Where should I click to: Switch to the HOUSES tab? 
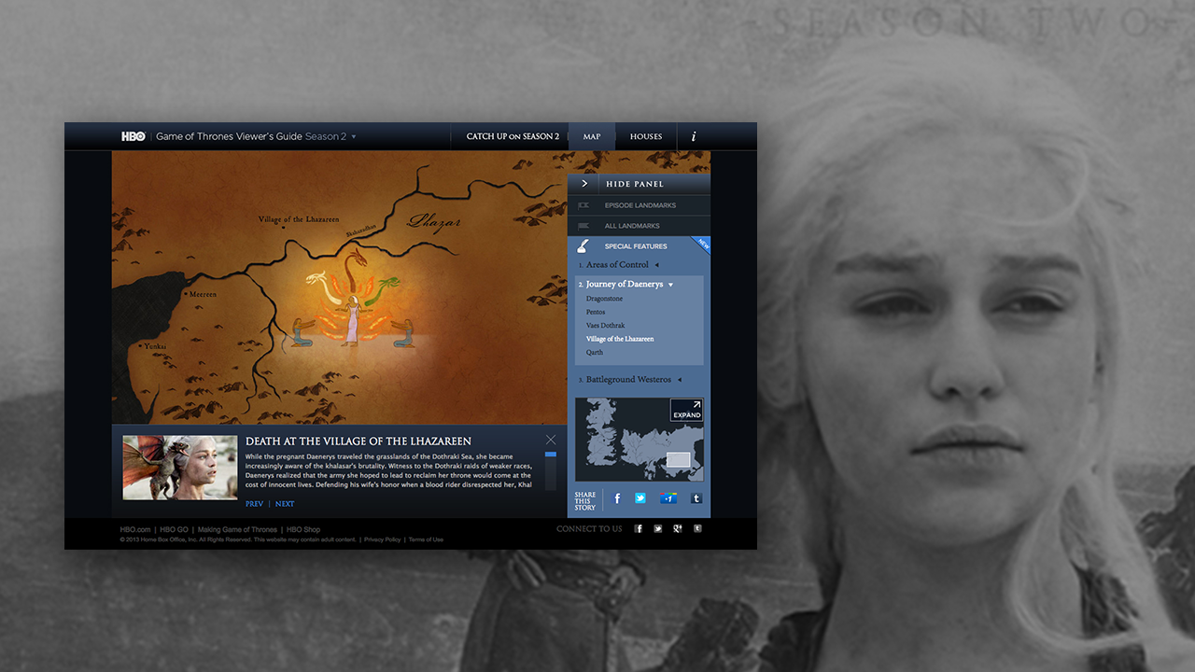pos(646,136)
